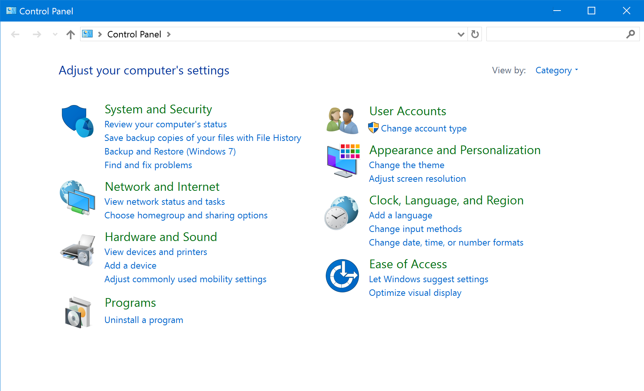The image size is (644, 391).
Task: Open Appearance and Personalization monitor icon
Action: (x=342, y=161)
